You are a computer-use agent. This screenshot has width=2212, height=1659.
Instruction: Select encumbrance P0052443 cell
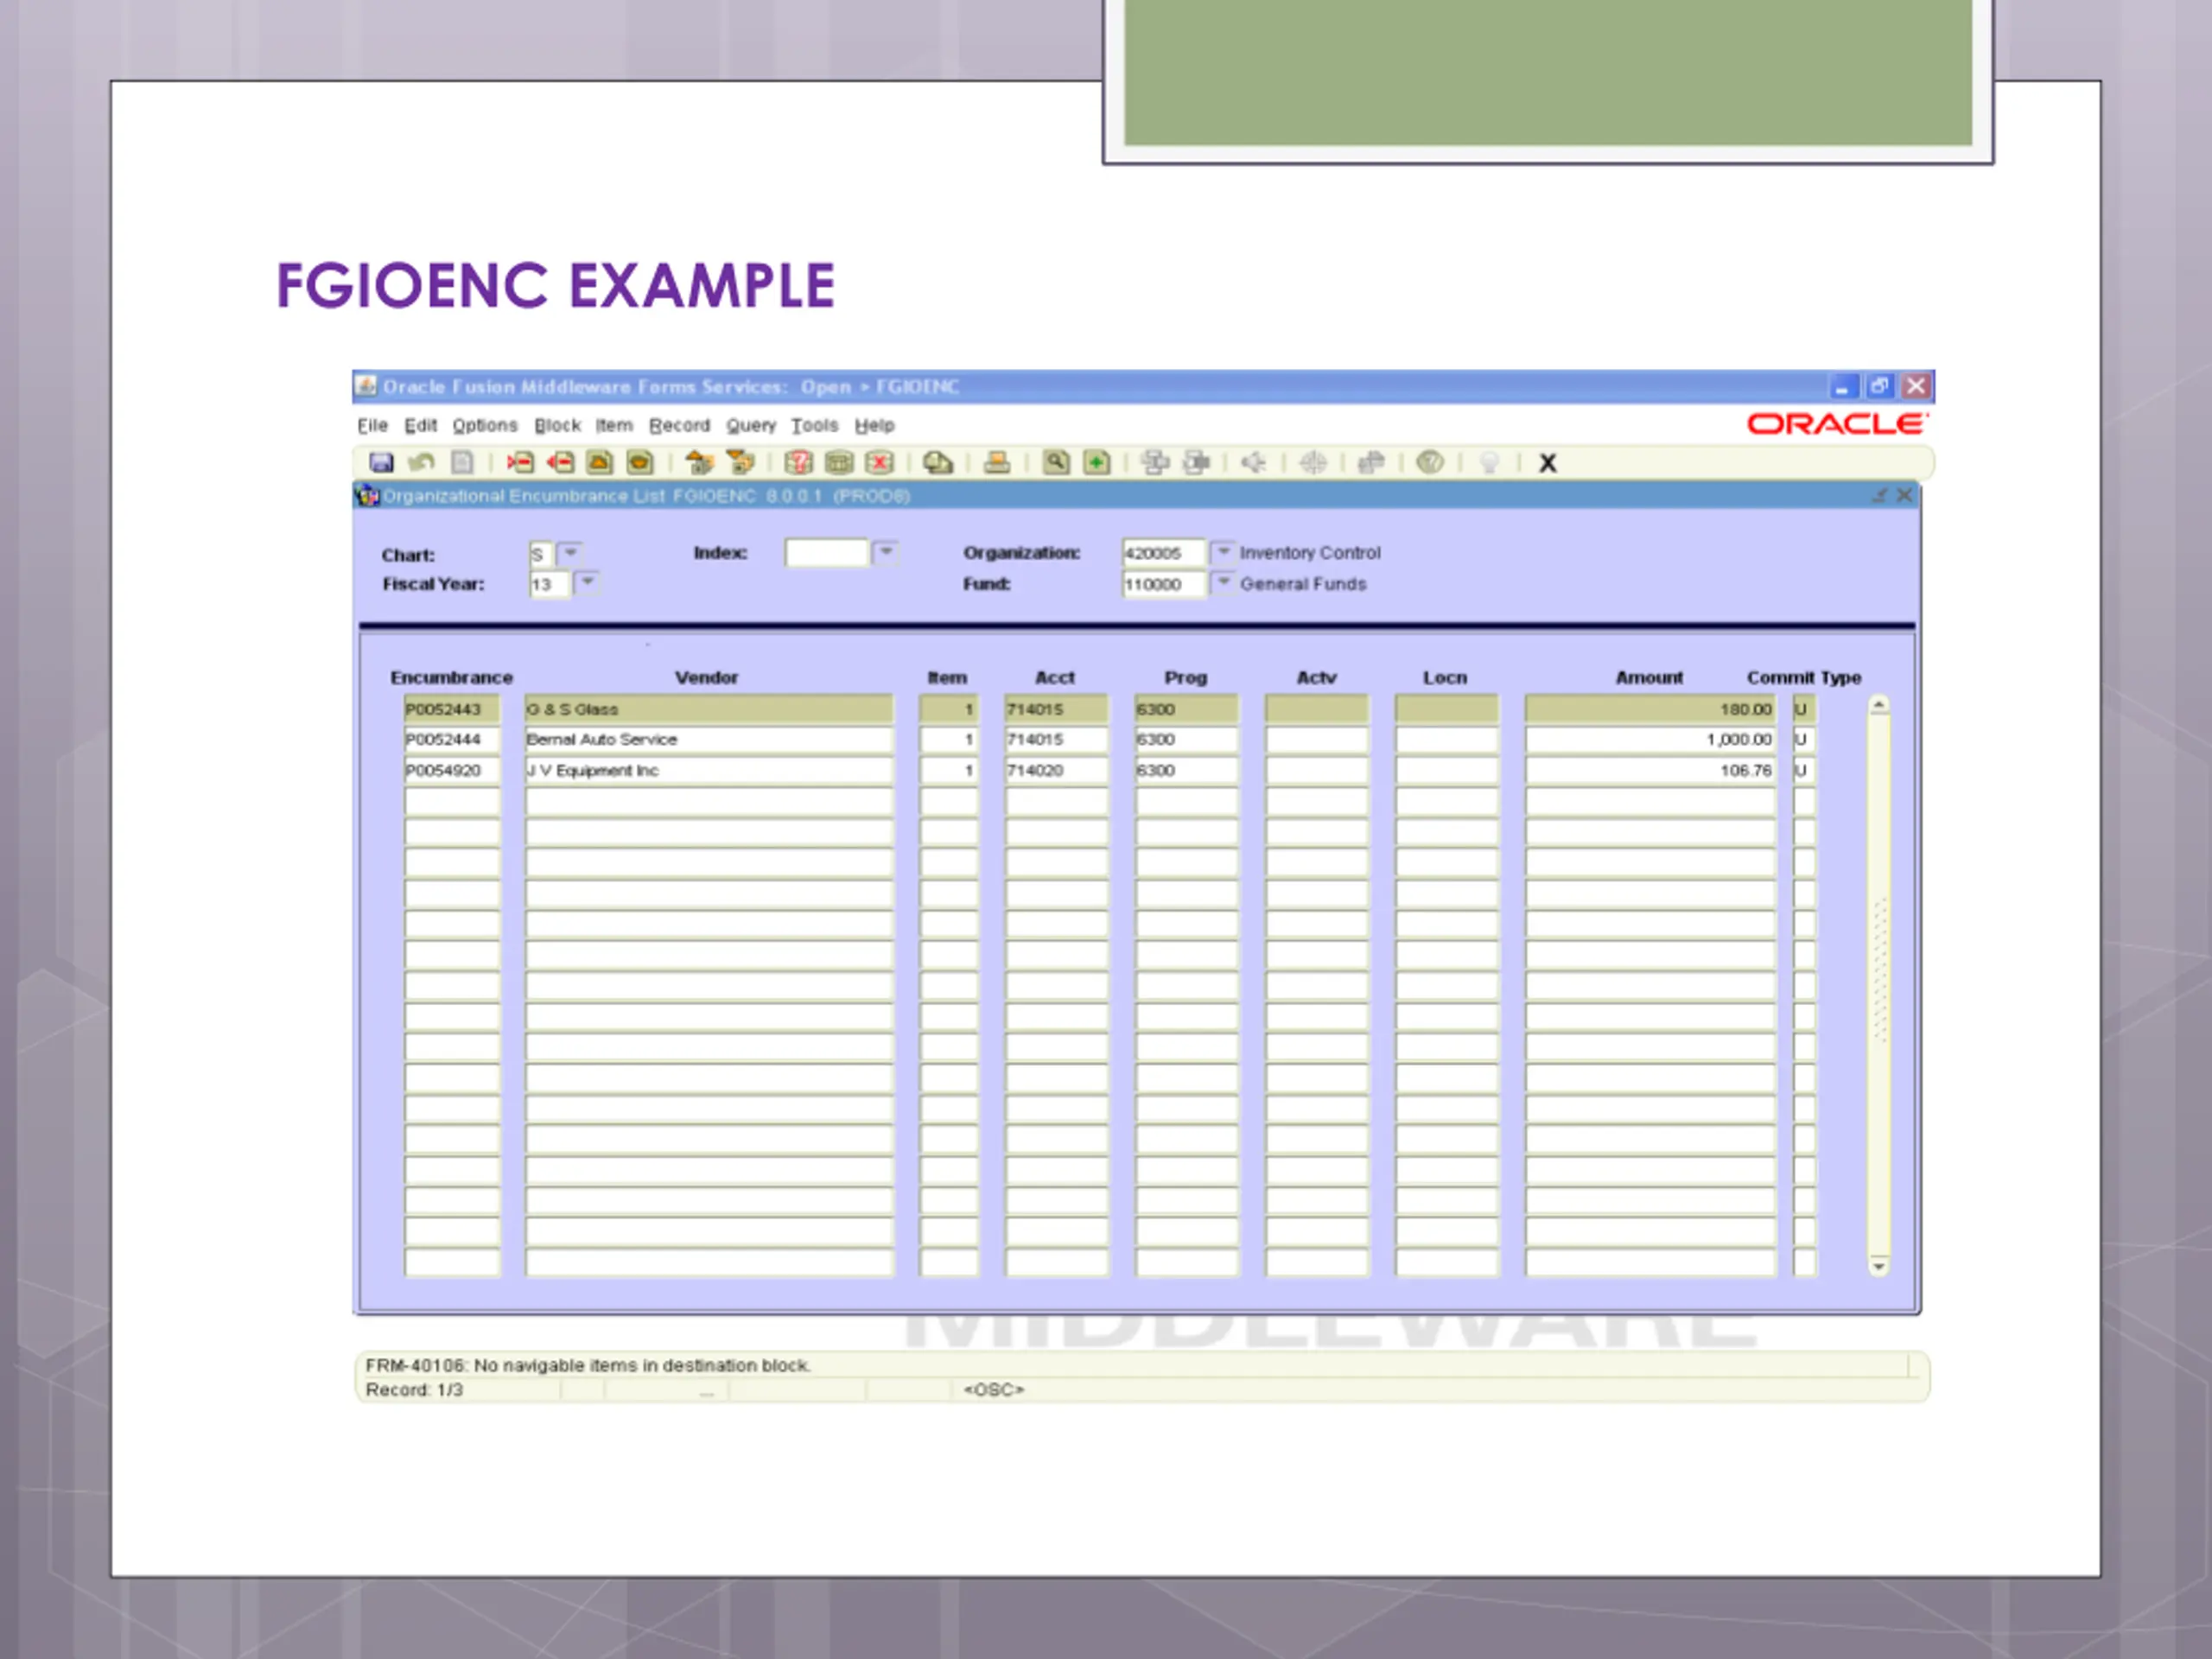[x=452, y=709]
